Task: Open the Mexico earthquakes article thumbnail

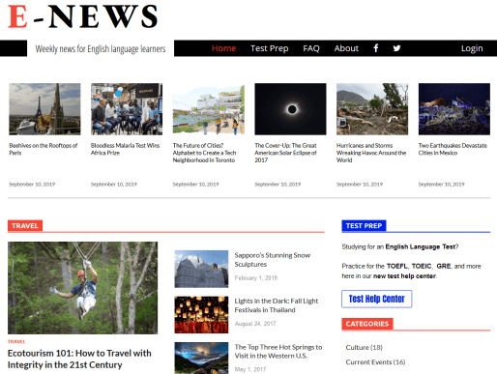Action: [454, 109]
